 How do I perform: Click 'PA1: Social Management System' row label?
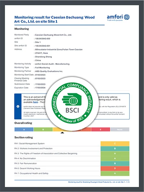[x=30, y=143]
